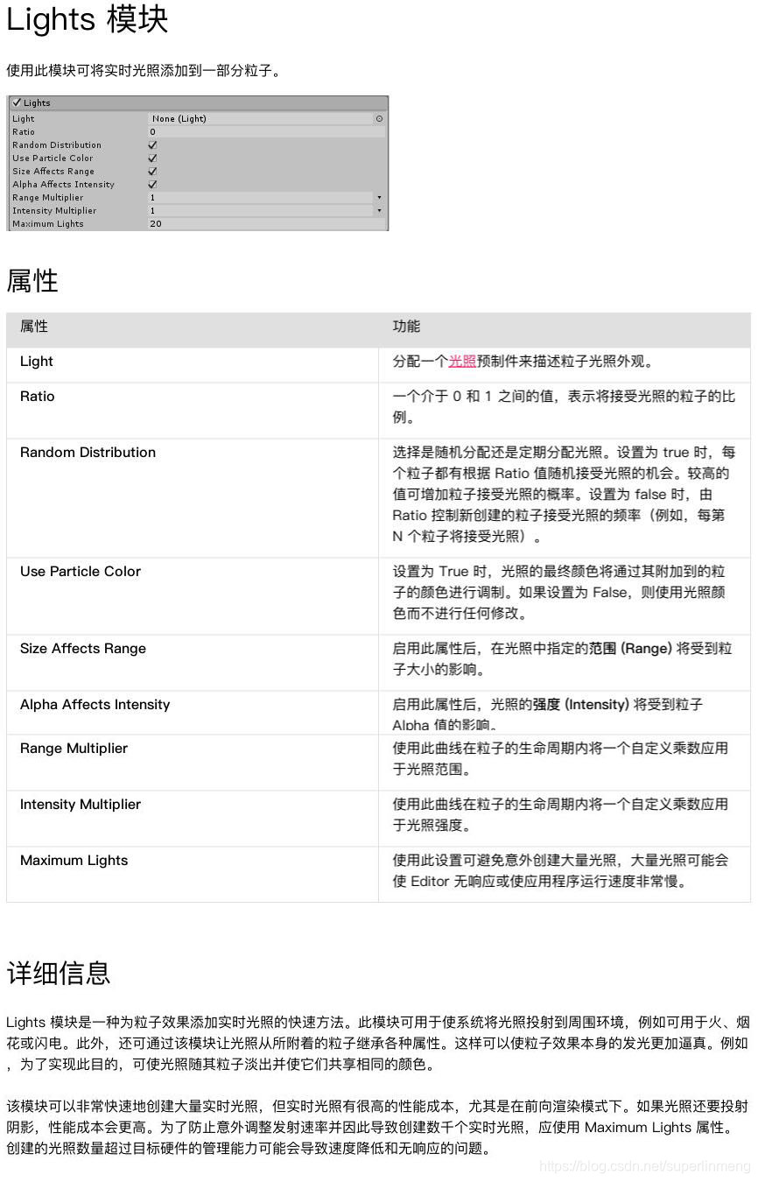Click the Ratio description about 0 和 1

[x=564, y=407]
